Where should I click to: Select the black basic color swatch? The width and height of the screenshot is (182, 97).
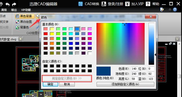click(46, 53)
